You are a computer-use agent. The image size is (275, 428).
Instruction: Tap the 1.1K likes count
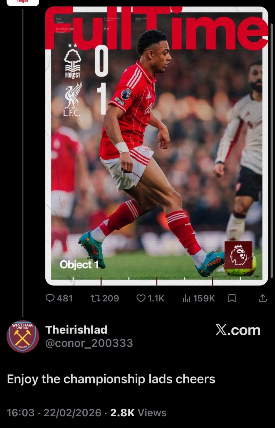click(156, 298)
